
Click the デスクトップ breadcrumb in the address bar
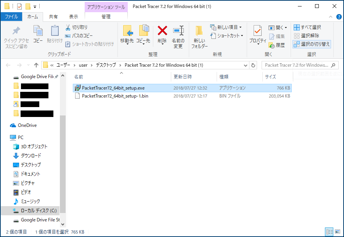point(106,65)
